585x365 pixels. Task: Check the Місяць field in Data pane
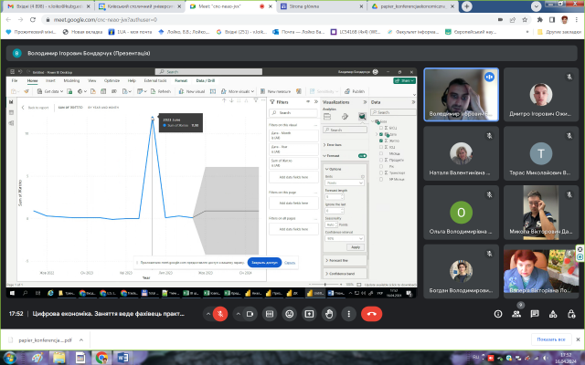coord(381,152)
